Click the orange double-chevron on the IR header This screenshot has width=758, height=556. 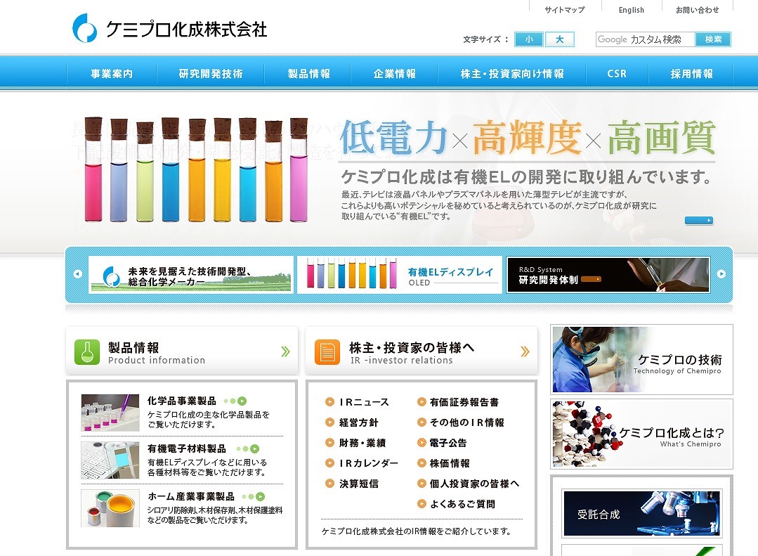tap(525, 351)
